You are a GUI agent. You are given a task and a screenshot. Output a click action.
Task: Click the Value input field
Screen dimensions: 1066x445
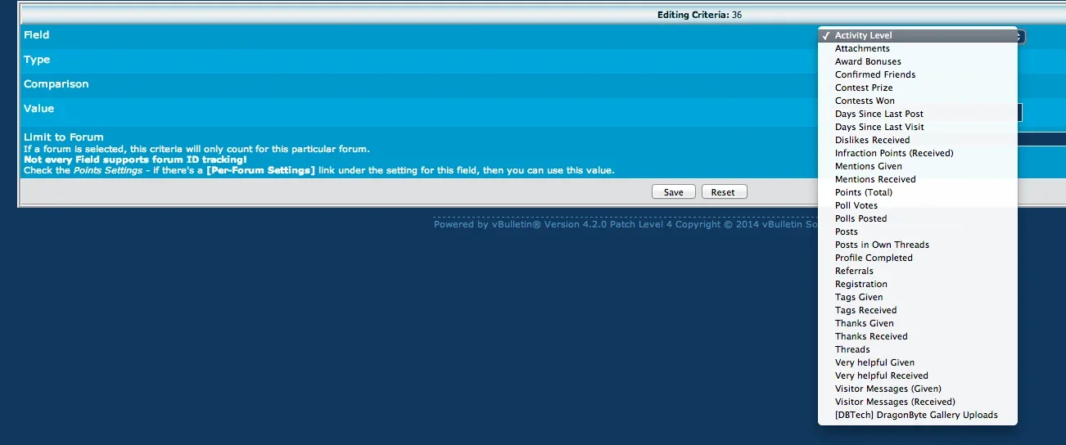click(x=1020, y=112)
